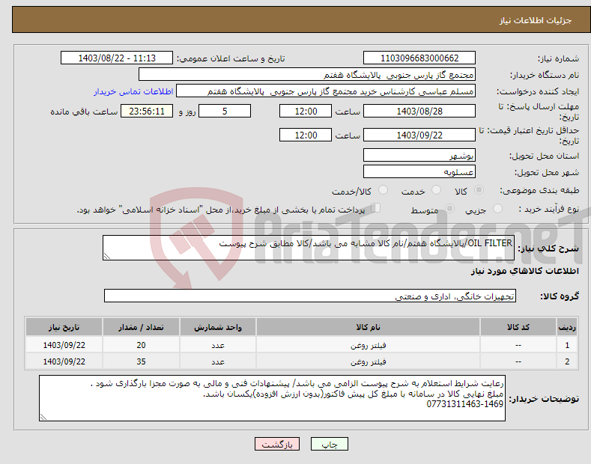Click the resize handle of buyer notes box

pyautogui.click(x=43, y=417)
